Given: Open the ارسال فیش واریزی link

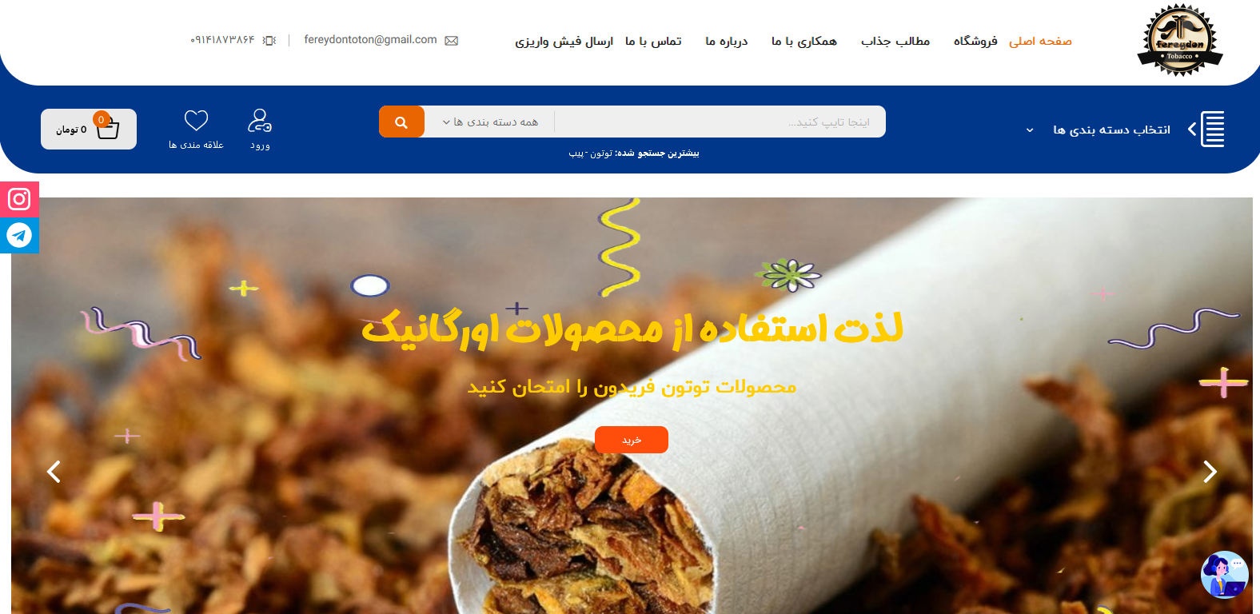Looking at the screenshot, I should click(x=564, y=41).
